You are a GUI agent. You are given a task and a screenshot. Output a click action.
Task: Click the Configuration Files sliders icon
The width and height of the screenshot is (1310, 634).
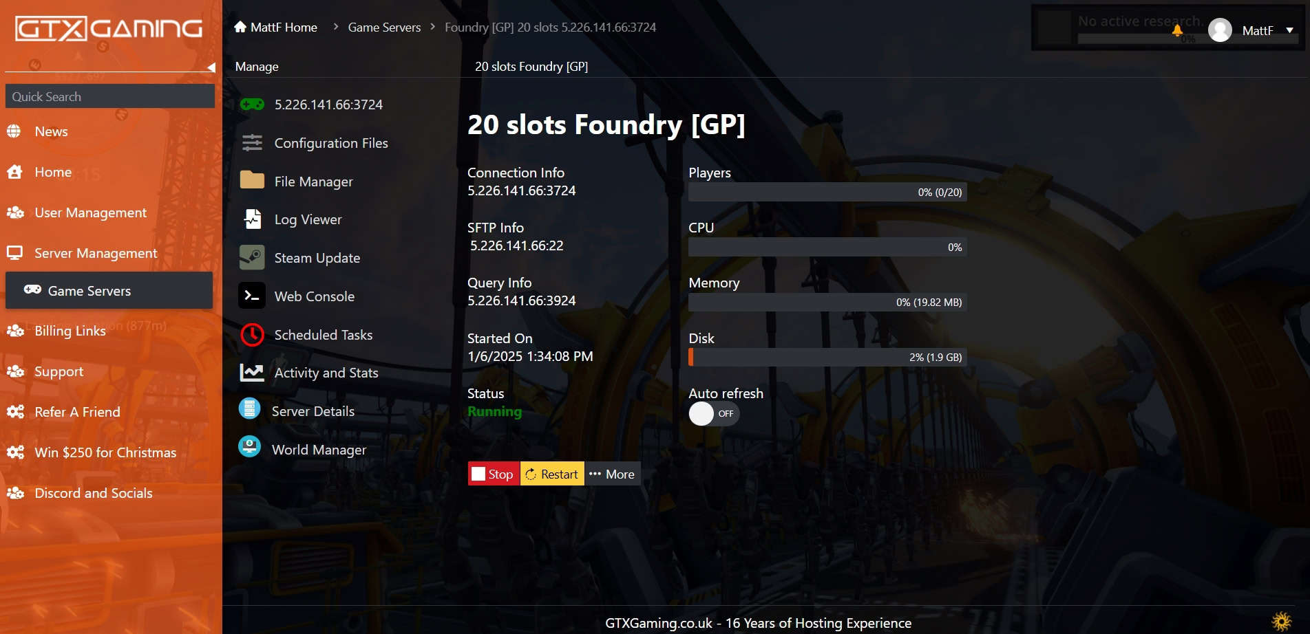point(252,143)
